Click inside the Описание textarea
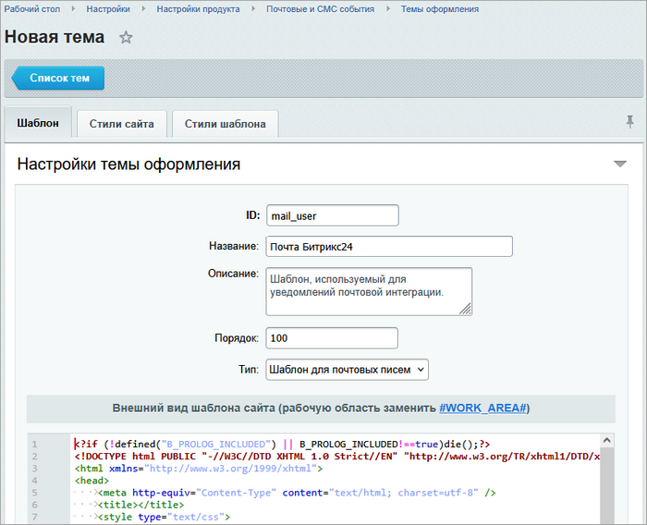This screenshot has height=525, width=647. point(368,291)
